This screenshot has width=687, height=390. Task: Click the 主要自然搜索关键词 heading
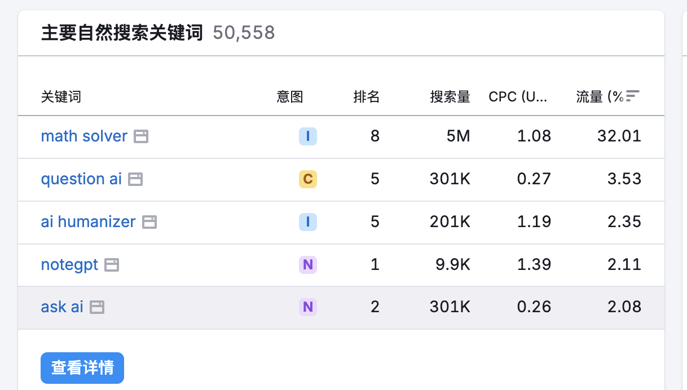coord(121,33)
